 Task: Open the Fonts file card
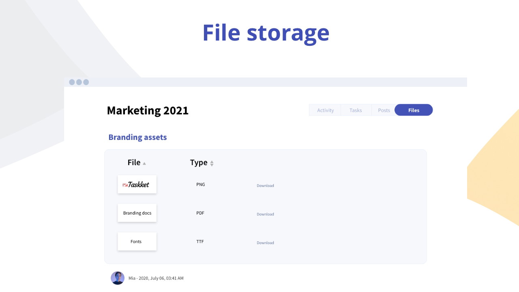coord(137,242)
